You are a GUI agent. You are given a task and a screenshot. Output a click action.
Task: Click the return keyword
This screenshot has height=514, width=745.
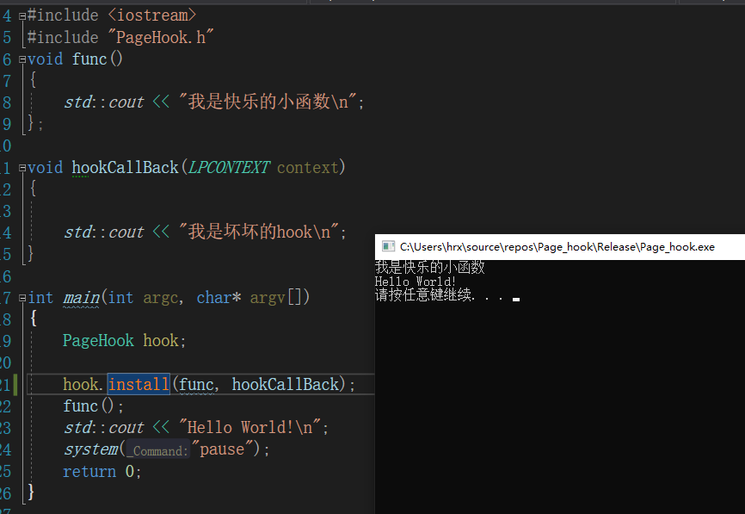click(89, 471)
